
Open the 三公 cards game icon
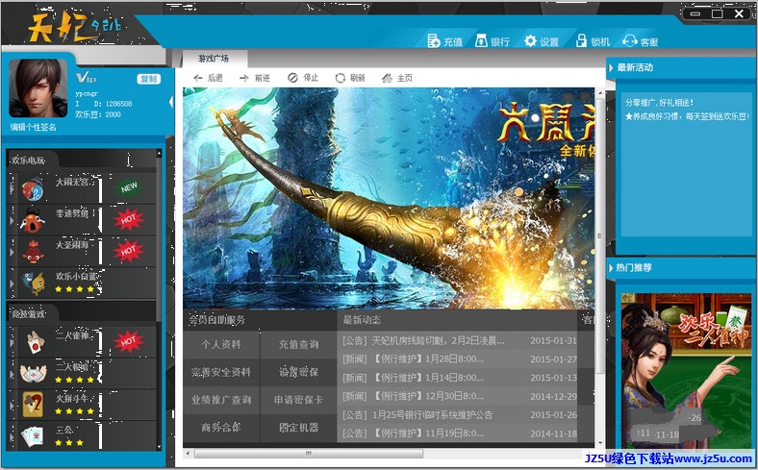pyautogui.click(x=33, y=436)
